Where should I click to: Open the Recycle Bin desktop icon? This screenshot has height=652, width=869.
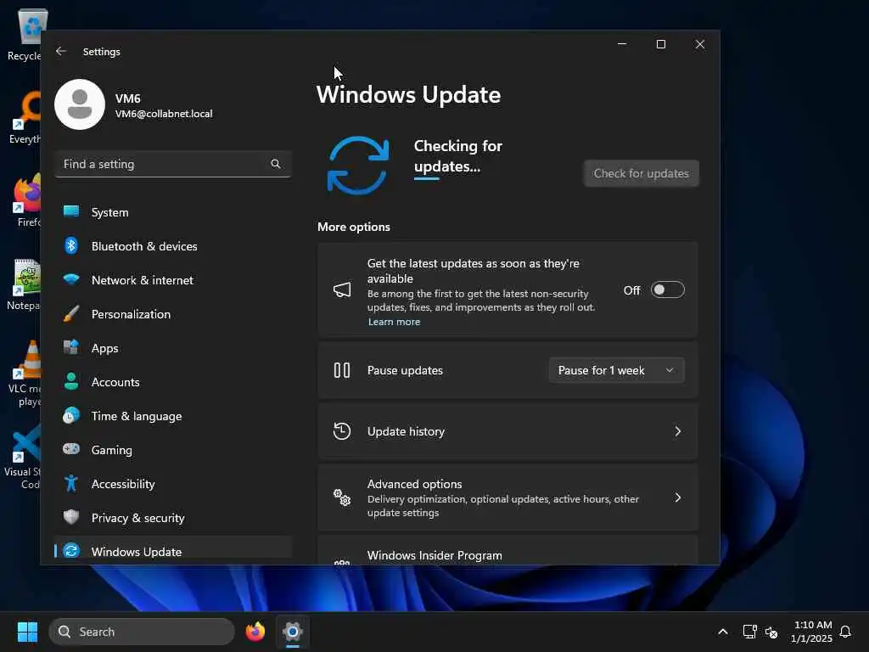(25, 34)
